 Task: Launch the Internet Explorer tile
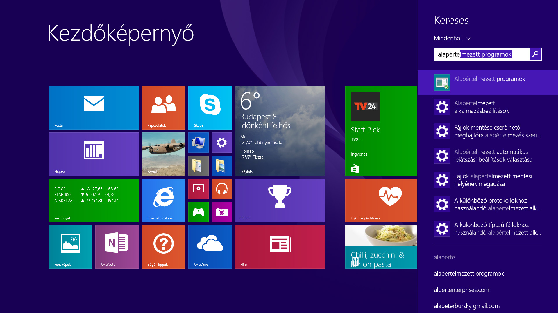(x=163, y=200)
